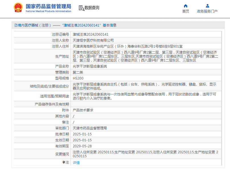Click 生效日期 value 2025-01-15
This screenshot has height=169, width=230.
click(x=82, y=140)
